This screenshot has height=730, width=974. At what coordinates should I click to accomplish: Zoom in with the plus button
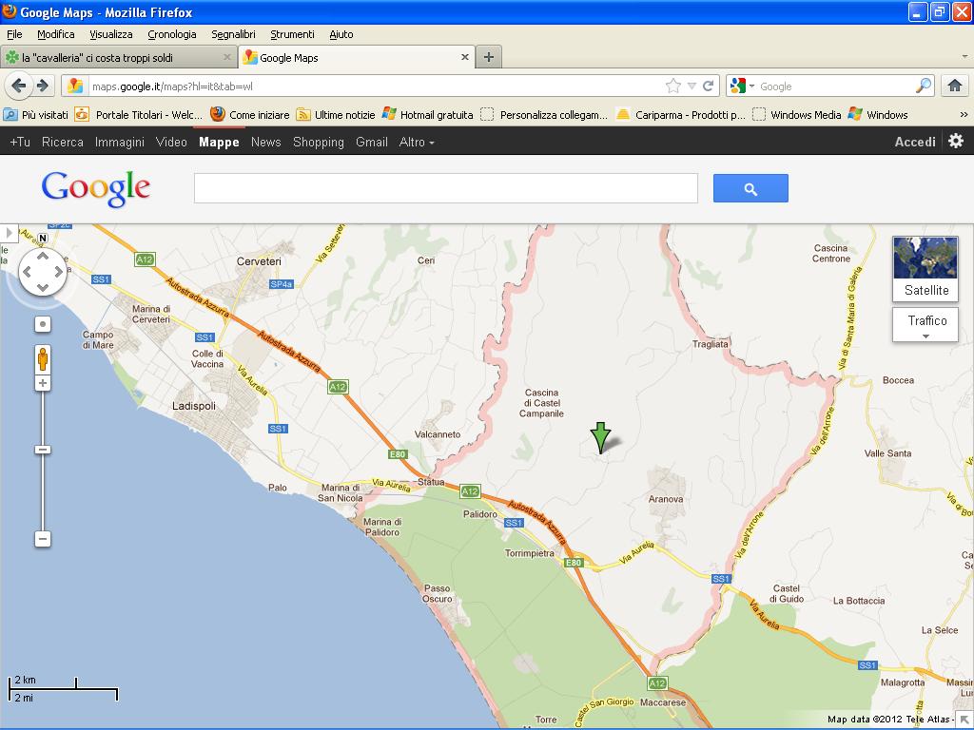43,383
